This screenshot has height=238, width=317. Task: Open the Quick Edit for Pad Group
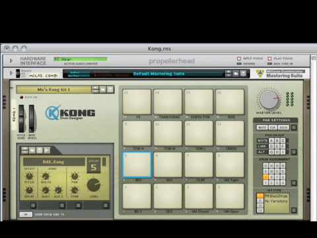coord(294,152)
